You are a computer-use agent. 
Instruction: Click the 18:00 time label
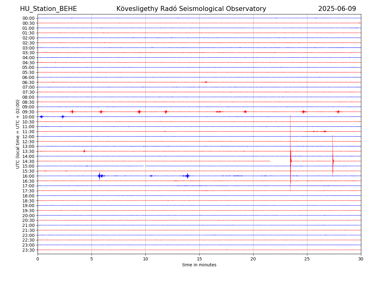tap(29, 196)
